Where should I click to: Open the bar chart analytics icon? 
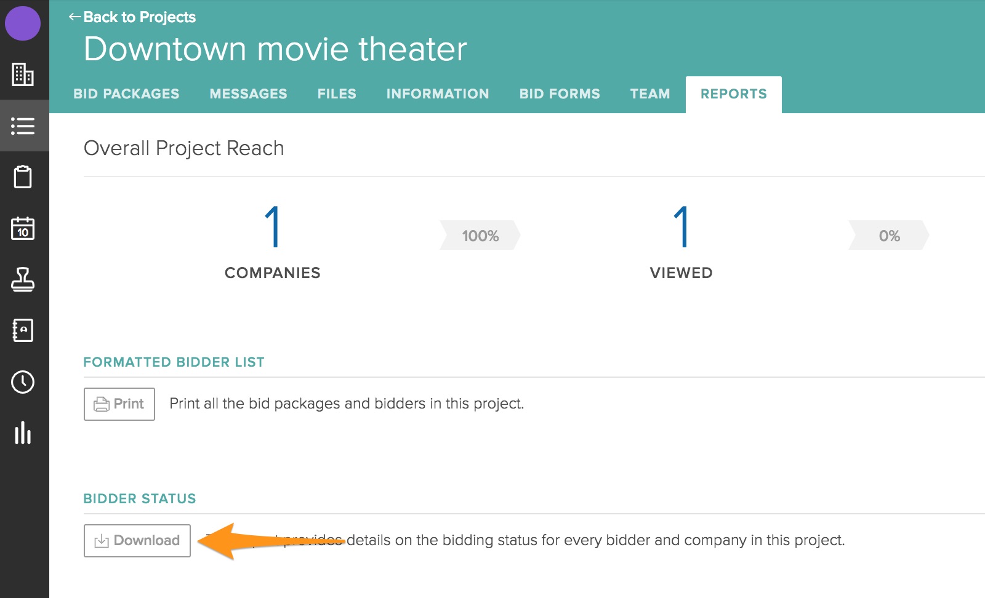point(23,433)
